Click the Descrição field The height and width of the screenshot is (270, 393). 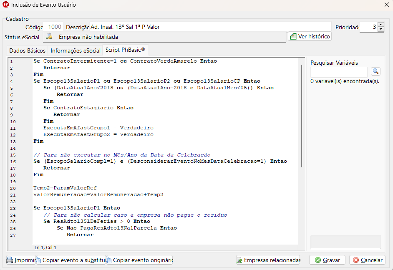click(x=210, y=27)
